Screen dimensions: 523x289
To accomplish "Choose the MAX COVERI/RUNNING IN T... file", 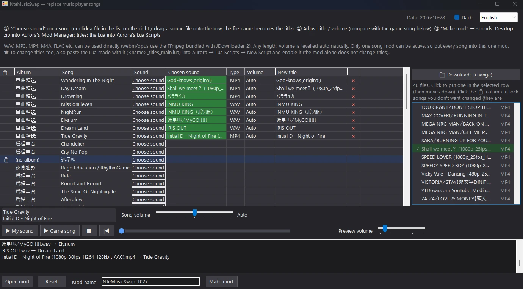I will click(462, 116).
